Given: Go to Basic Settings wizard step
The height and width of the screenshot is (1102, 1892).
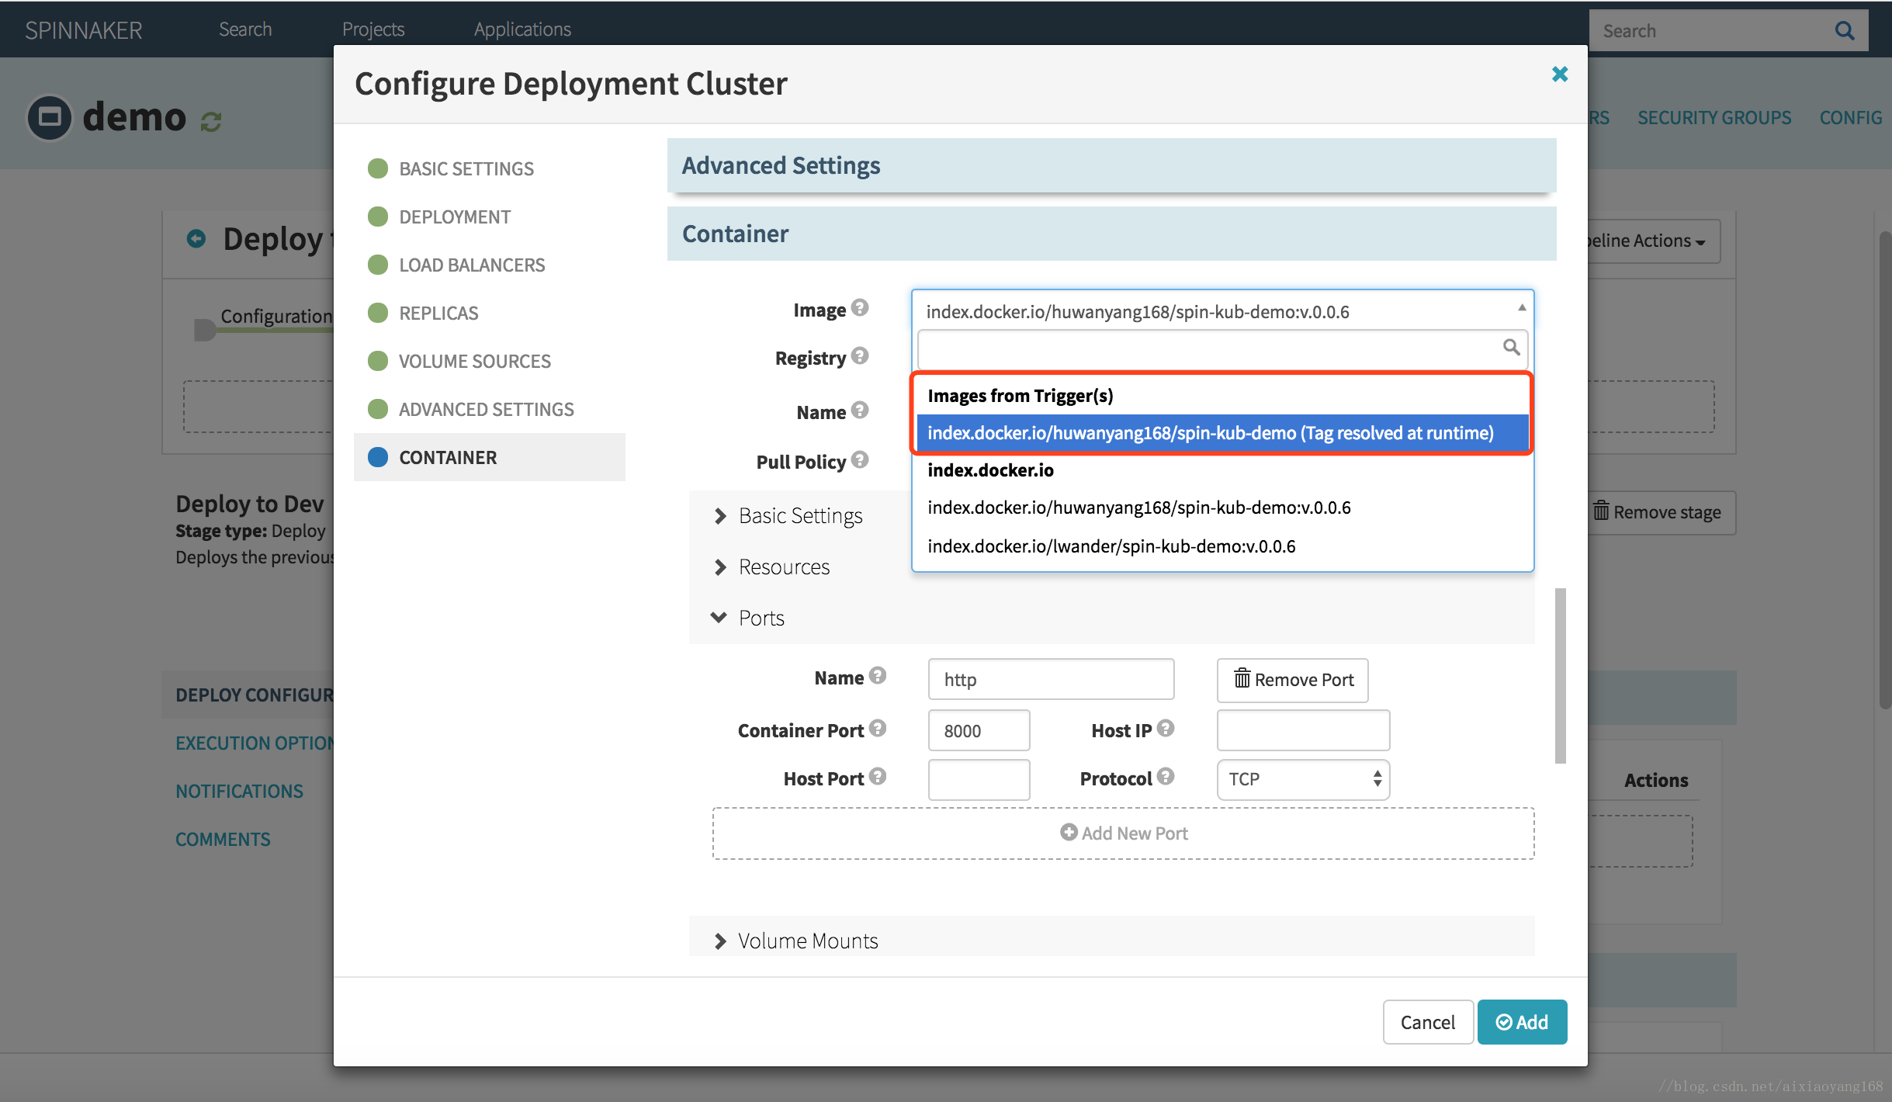Looking at the screenshot, I should [x=489, y=168].
